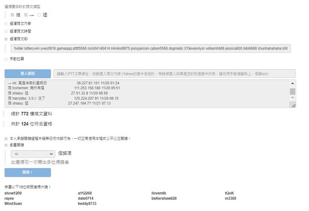Toggle the 推 push-type checkbox
The width and height of the screenshot is (309, 211).
12,15
